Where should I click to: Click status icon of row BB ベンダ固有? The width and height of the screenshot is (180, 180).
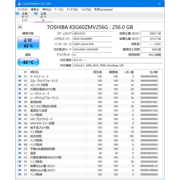coord(20,145)
